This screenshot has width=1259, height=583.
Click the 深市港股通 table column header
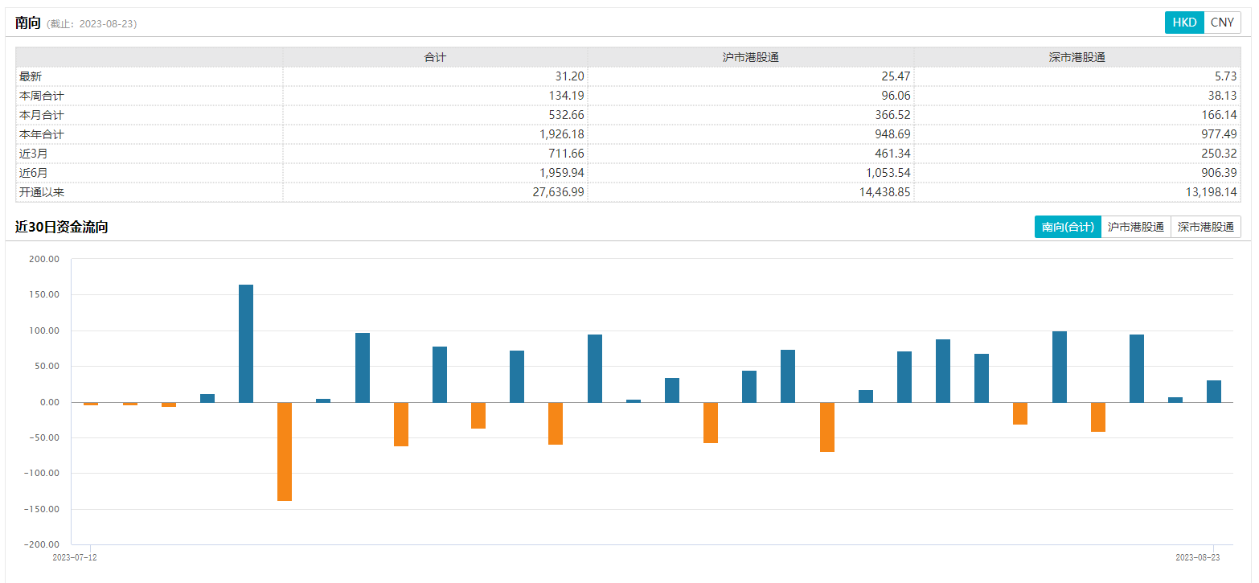[x=1077, y=57]
